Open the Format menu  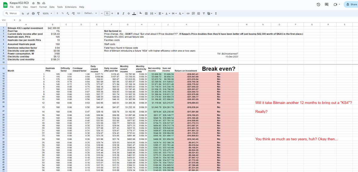click(x=43, y=7)
